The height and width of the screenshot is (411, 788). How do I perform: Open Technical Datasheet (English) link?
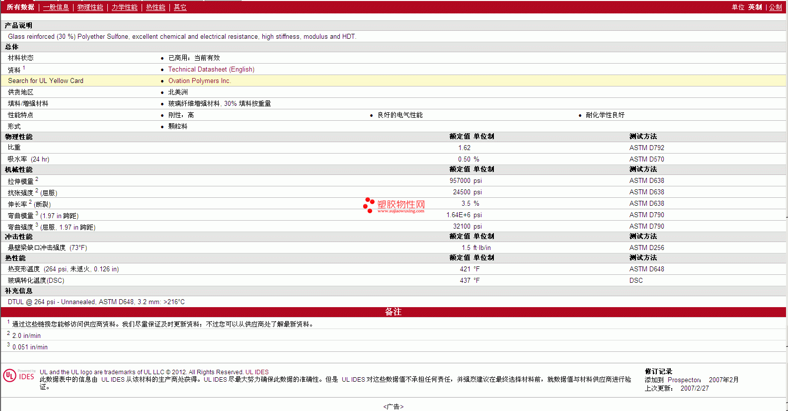point(211,70)
